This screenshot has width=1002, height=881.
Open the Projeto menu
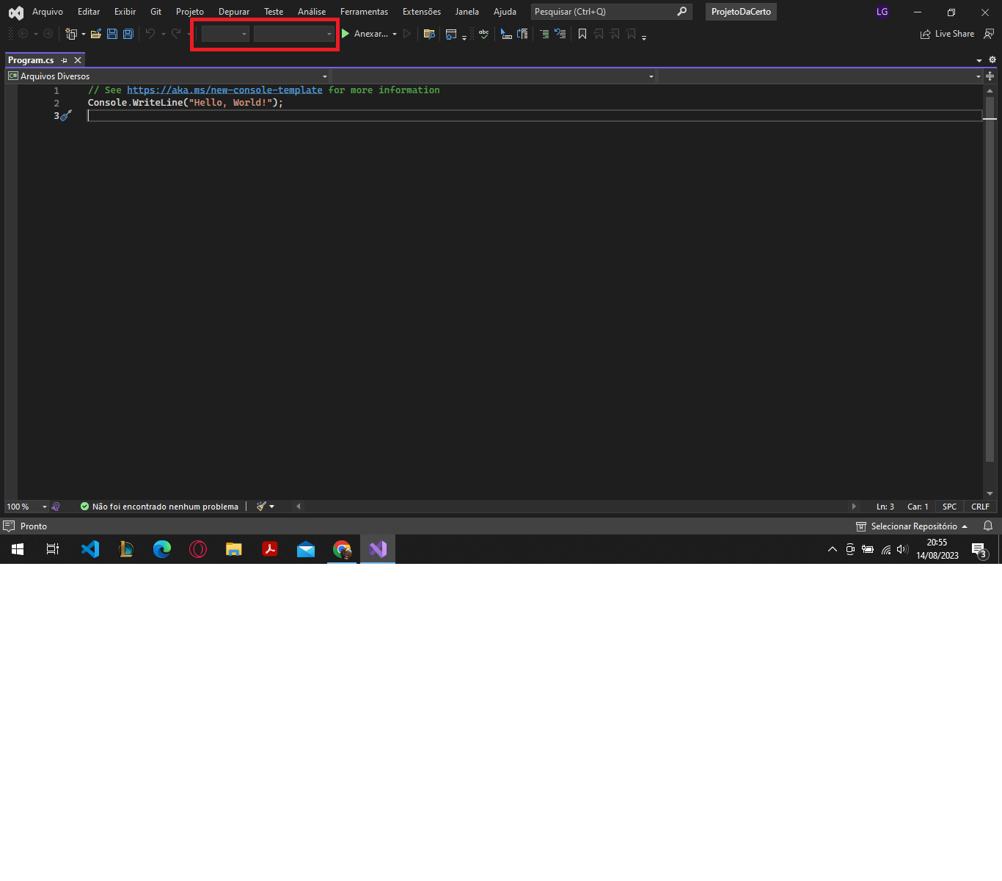pos(190,12)
